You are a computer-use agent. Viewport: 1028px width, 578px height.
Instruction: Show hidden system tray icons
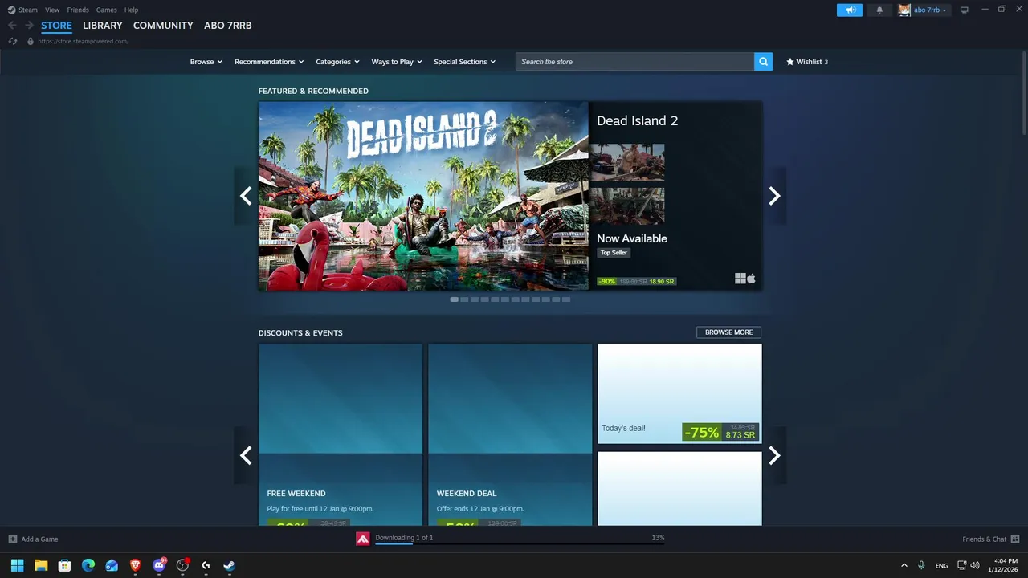[x=904, y=565]
